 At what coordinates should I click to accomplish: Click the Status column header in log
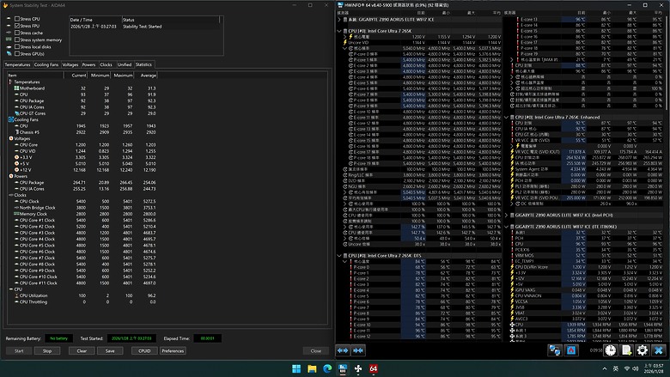(x=170, y=20)
